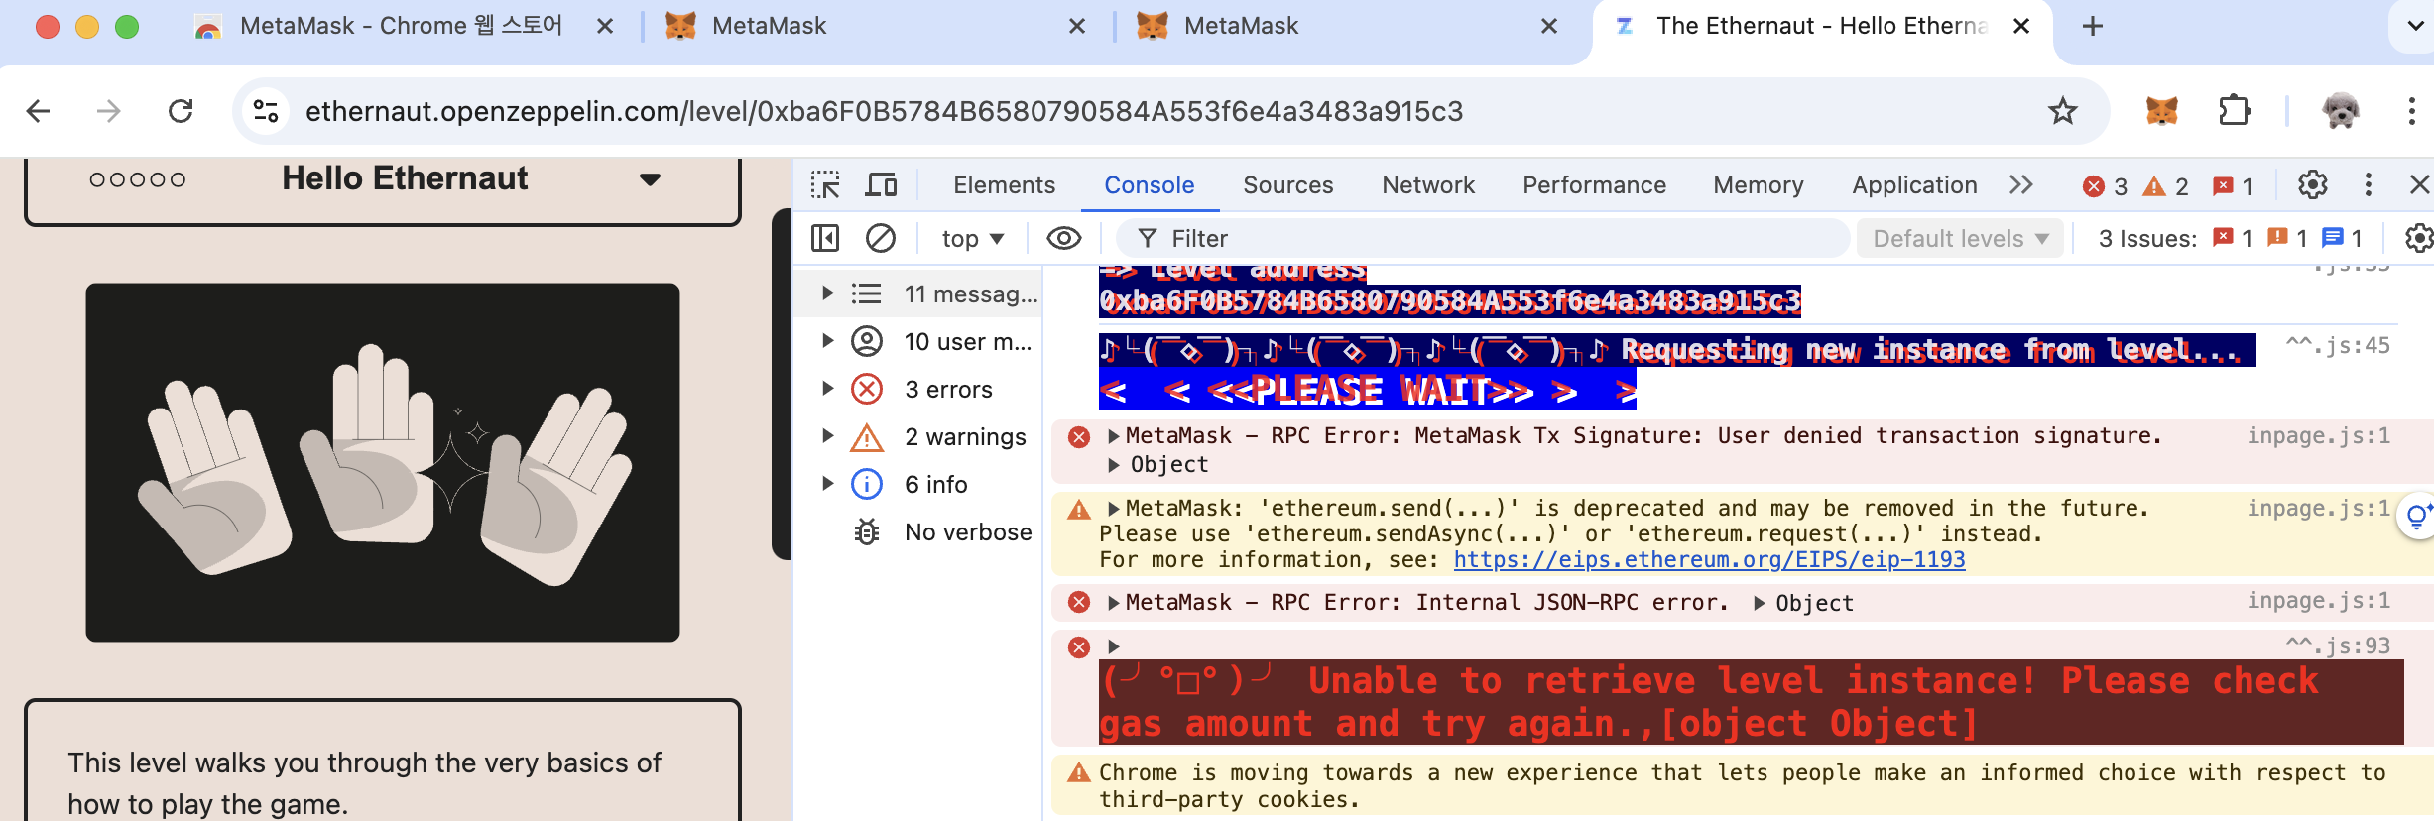The width and height of the screenshot is (2434, 821).
Task: Open site information icon in address bar
Action: tap(266, 111)
